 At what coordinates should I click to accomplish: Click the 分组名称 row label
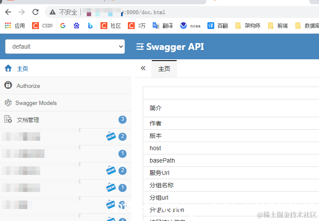(x=162, y=185)
